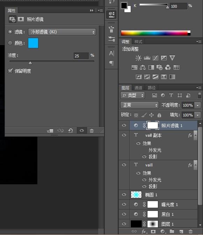Click the 属性 panel tab
The height and width of the screenshot is (235, 203).
pyautogui.click(x=12, y=10)
